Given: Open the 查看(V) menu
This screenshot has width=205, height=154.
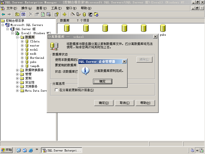Looking at the screenshot, I should 42,8.
